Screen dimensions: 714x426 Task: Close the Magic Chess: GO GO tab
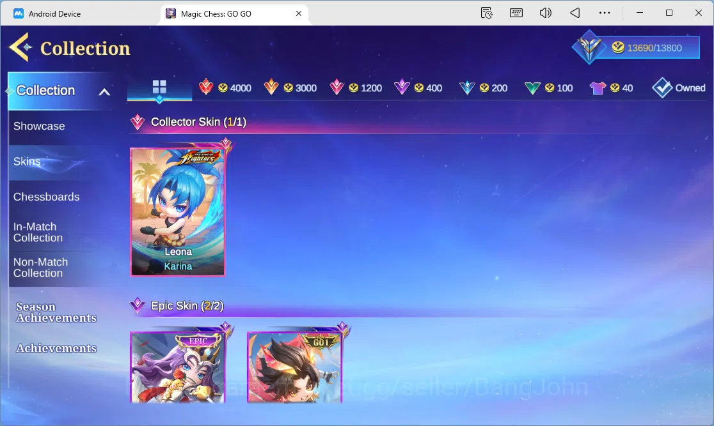299,13
